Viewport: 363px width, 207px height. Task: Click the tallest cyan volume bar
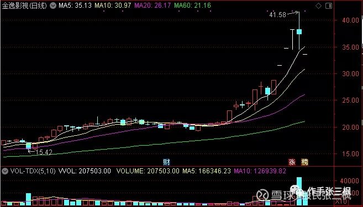coord(299,191)
